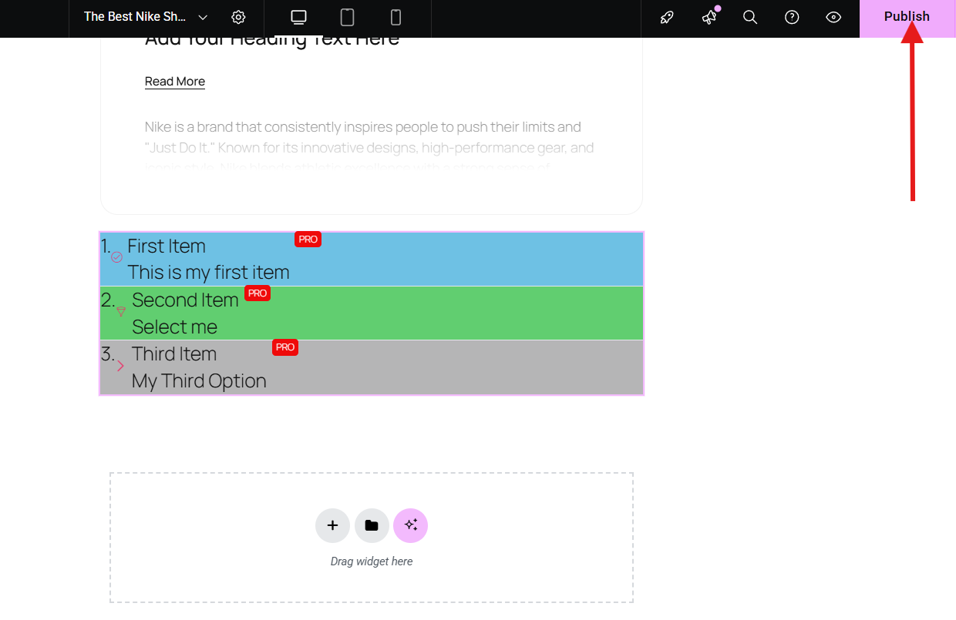Follow the Read More link
The width and height of the screenshot is (956, 620).
click(175, 82)
